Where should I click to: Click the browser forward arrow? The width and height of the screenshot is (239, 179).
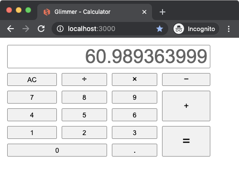point(26,29)
